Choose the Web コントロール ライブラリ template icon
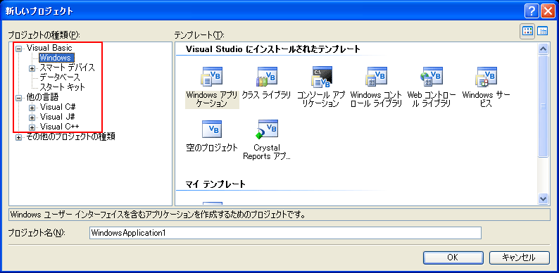Image resolution: width=559 pixels, height=273 pixels. click(x=432, y=77)
